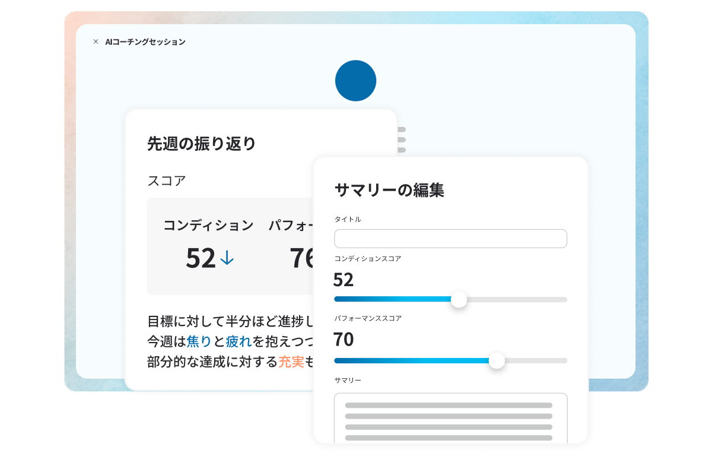
Task: Click the タイトル text input field
Action: 450,239
